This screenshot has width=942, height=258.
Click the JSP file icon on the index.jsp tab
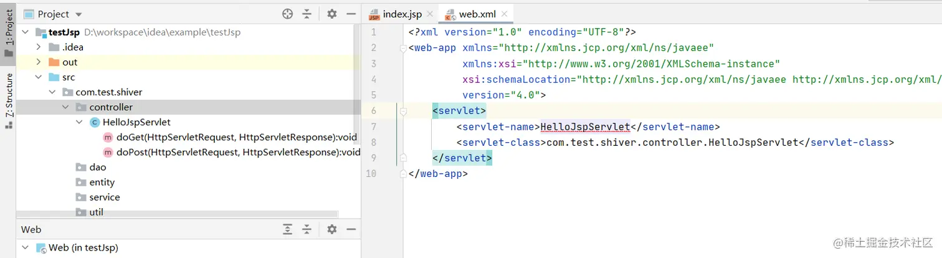pos(374,14)
